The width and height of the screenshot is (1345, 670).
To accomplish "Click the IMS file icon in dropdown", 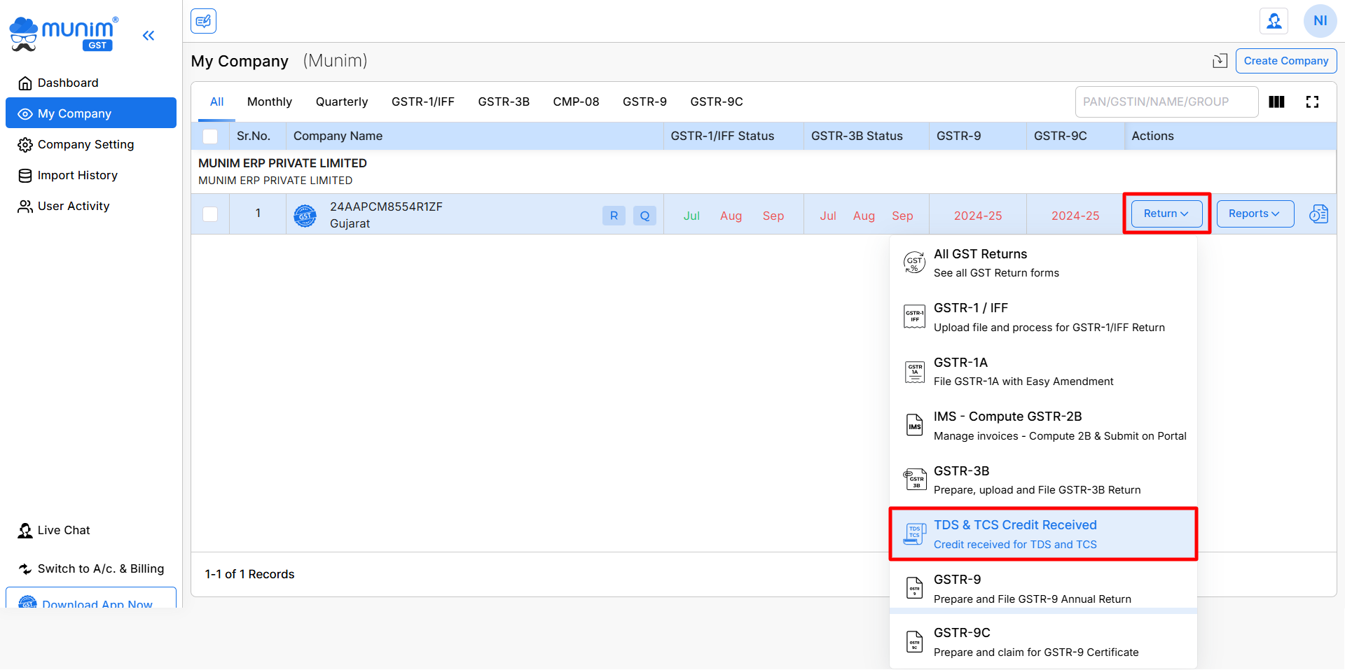I will tap(914, 425).
